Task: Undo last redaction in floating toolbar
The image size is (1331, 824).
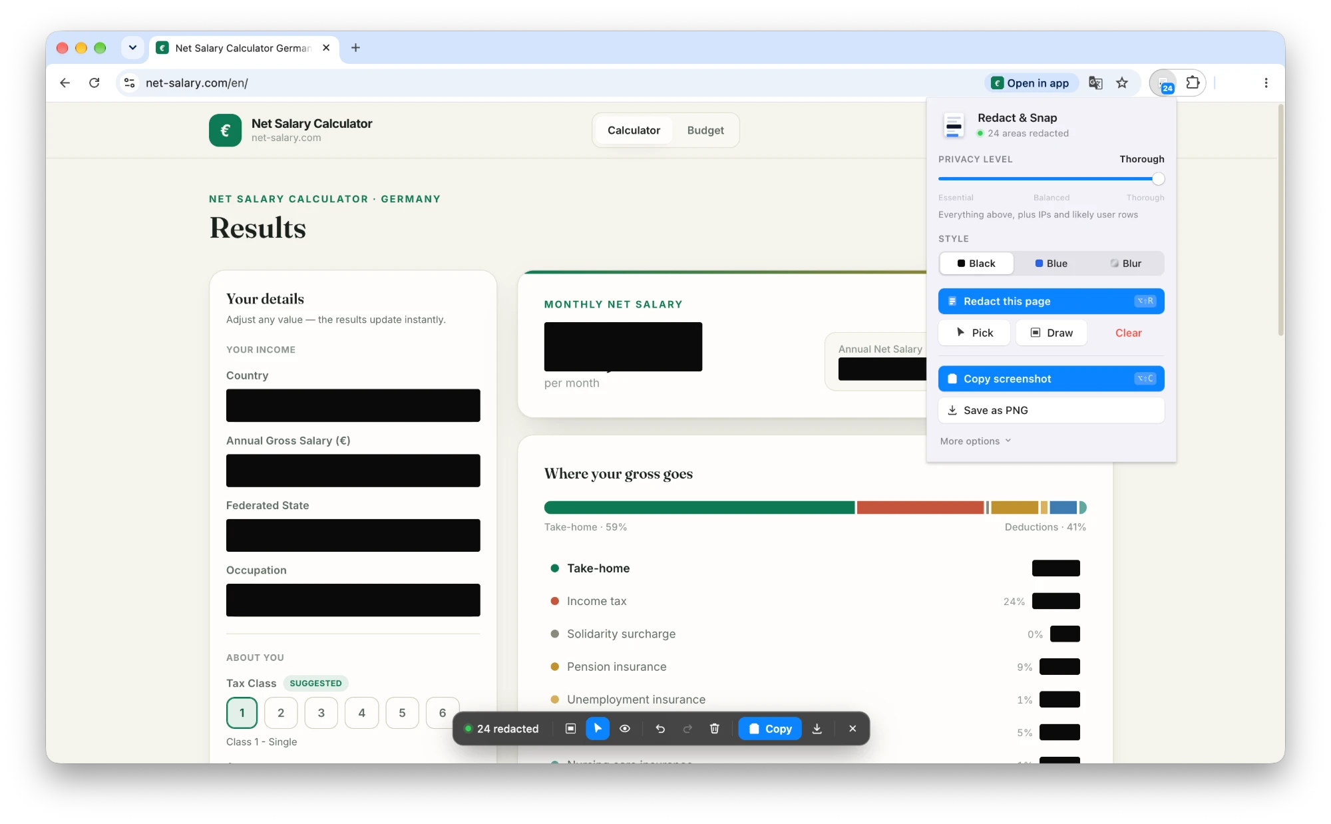Action: (x=660, y=728)
